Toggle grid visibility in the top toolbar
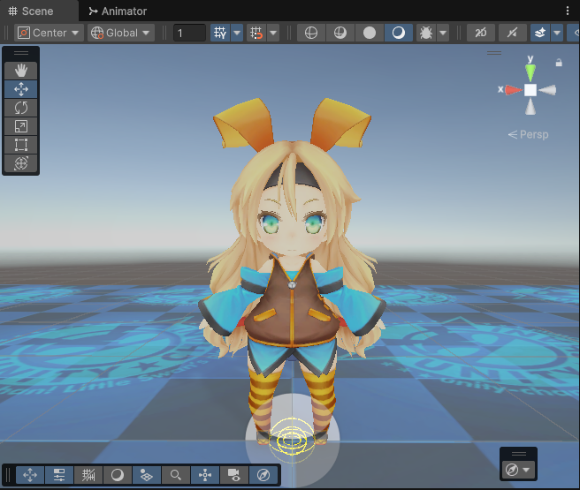This screenshot has height=490, width=580. pyautogui.click(x=220, y=33)
